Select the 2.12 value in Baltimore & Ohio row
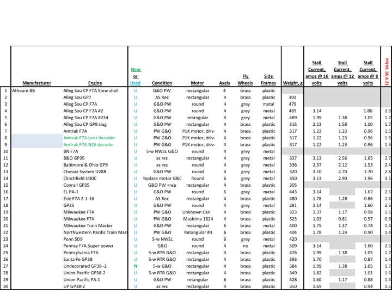 pyautogui.click(x=342, y=165)
